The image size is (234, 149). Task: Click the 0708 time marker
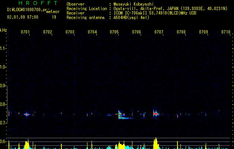click(181, 32)
